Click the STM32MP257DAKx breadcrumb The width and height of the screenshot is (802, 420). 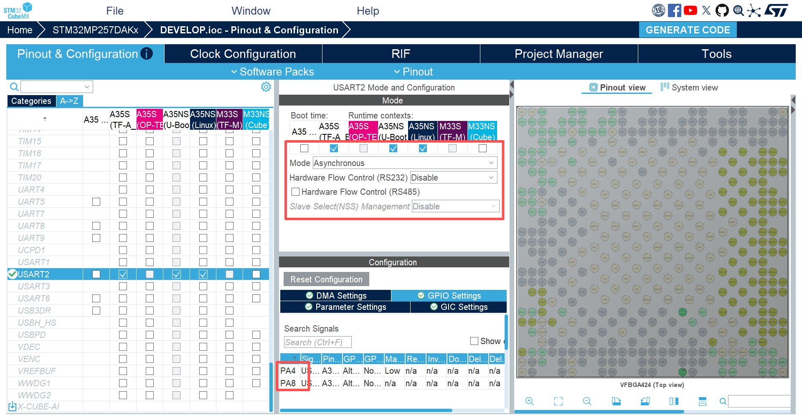coord(95,30)
